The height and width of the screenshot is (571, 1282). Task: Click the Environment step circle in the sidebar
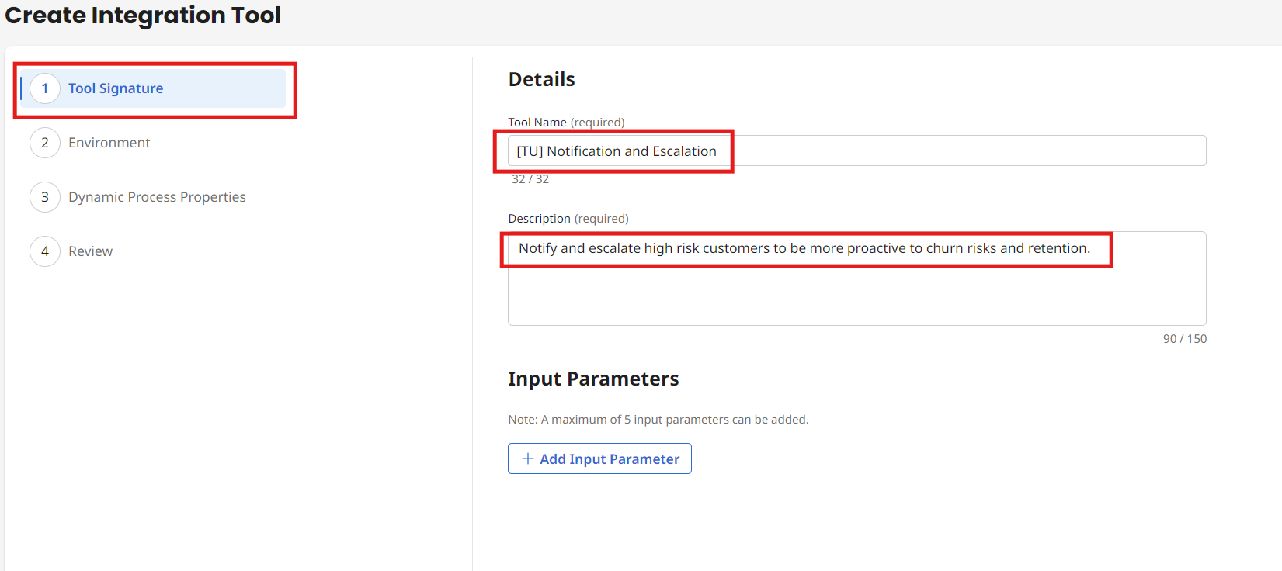click(45, 142)
